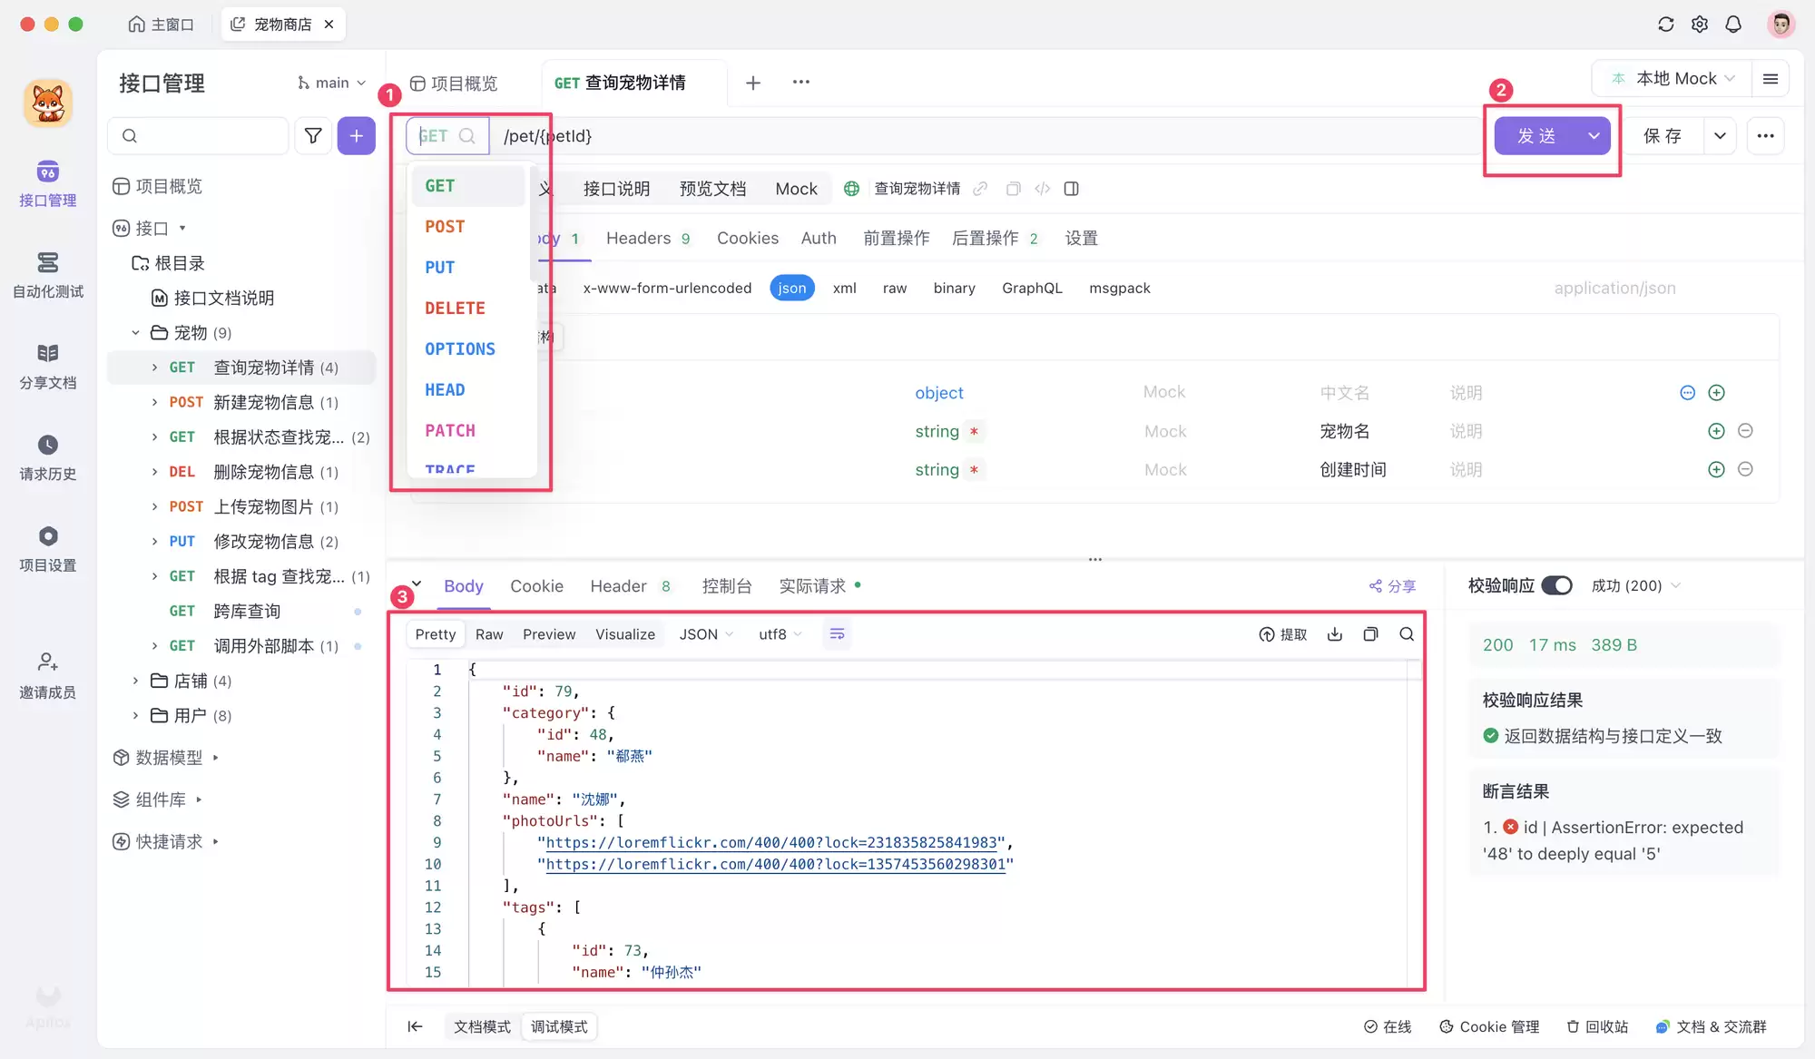
Task: Switch to response Cookie tab
Action: (536, 586)
